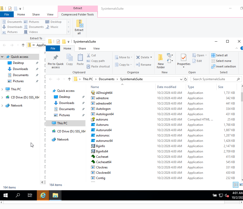Sort the file list by Type column
The image size is (243, 209).
point(201,87)
